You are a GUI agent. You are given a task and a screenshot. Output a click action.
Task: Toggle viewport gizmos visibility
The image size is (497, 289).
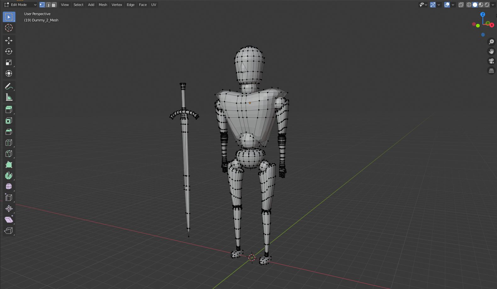(x=433, y=5)
